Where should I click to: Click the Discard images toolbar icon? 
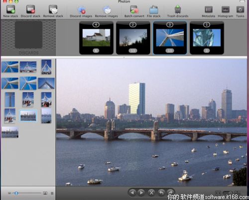tap(81, 10)
